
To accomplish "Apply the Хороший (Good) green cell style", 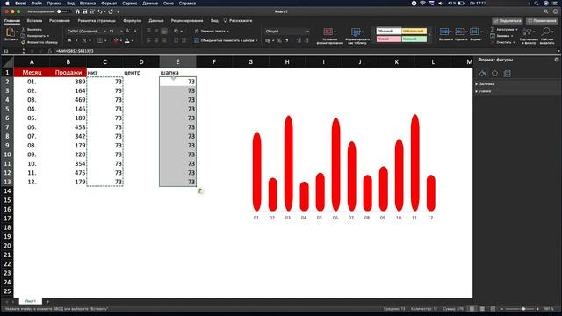I will click(414, 39).
